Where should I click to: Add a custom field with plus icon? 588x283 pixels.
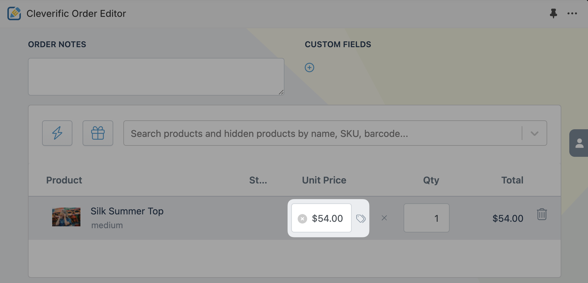(x=309, y=67)
